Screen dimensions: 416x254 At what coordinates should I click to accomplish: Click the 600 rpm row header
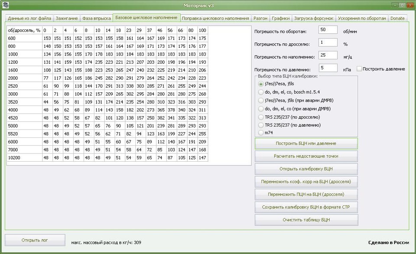click(x=24, y=38)
